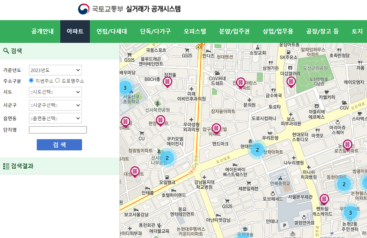Click the blue cluster labeled 3 near 우민아파트
Viewport: 367px width, 238px height.
click(x=350, y=212)
